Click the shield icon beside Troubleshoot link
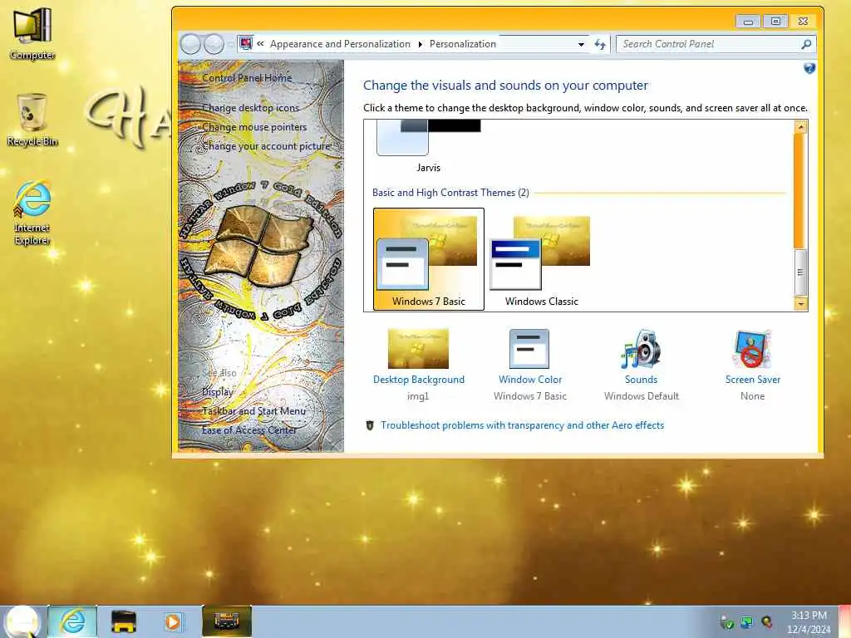 (x=370, y=425)
